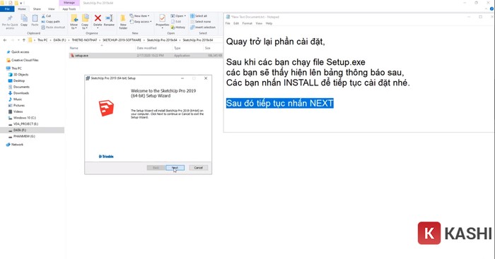The height and width of the screenshot is (259, 495).
Task: Open the App Tools ribbon tab
Action: (69, 9)
